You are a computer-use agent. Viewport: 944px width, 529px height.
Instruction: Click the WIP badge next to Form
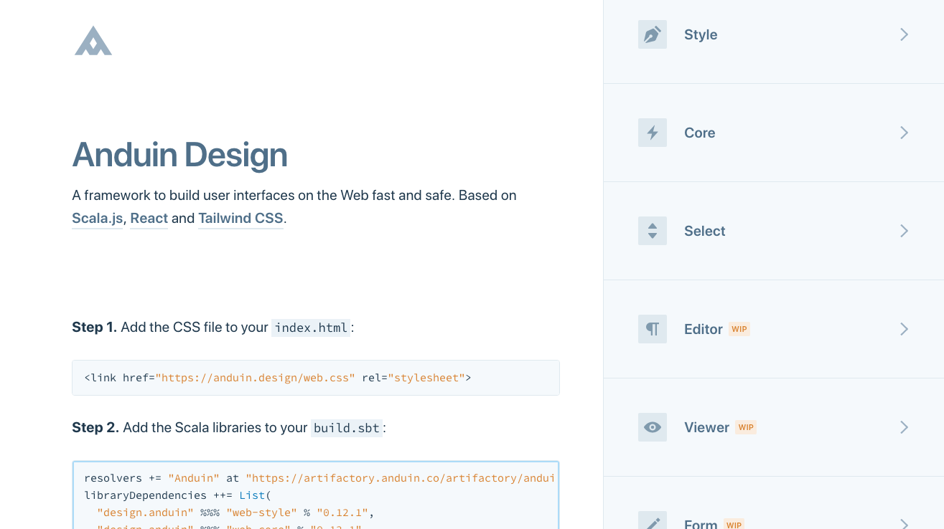(x=734, y=525)
